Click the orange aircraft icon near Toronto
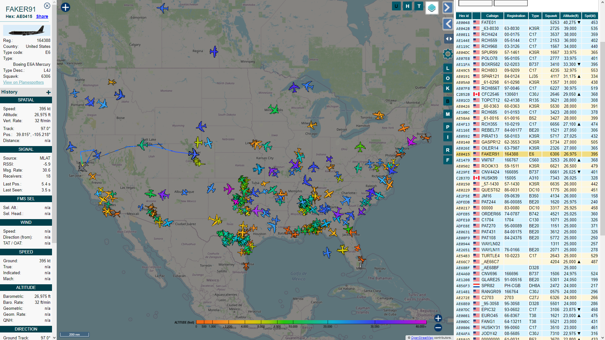The image size is (605, 340). pyautogui.click(x=378, y=115)
